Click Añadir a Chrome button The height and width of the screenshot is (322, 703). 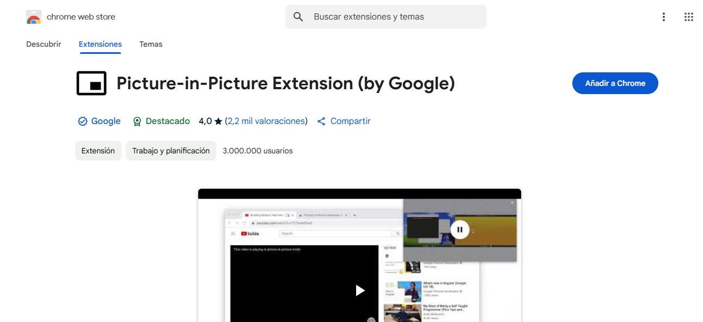(x=615, y=83)
